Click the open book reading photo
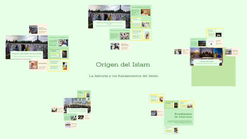This screenshot has height=139, width=247. click(145, 12)
